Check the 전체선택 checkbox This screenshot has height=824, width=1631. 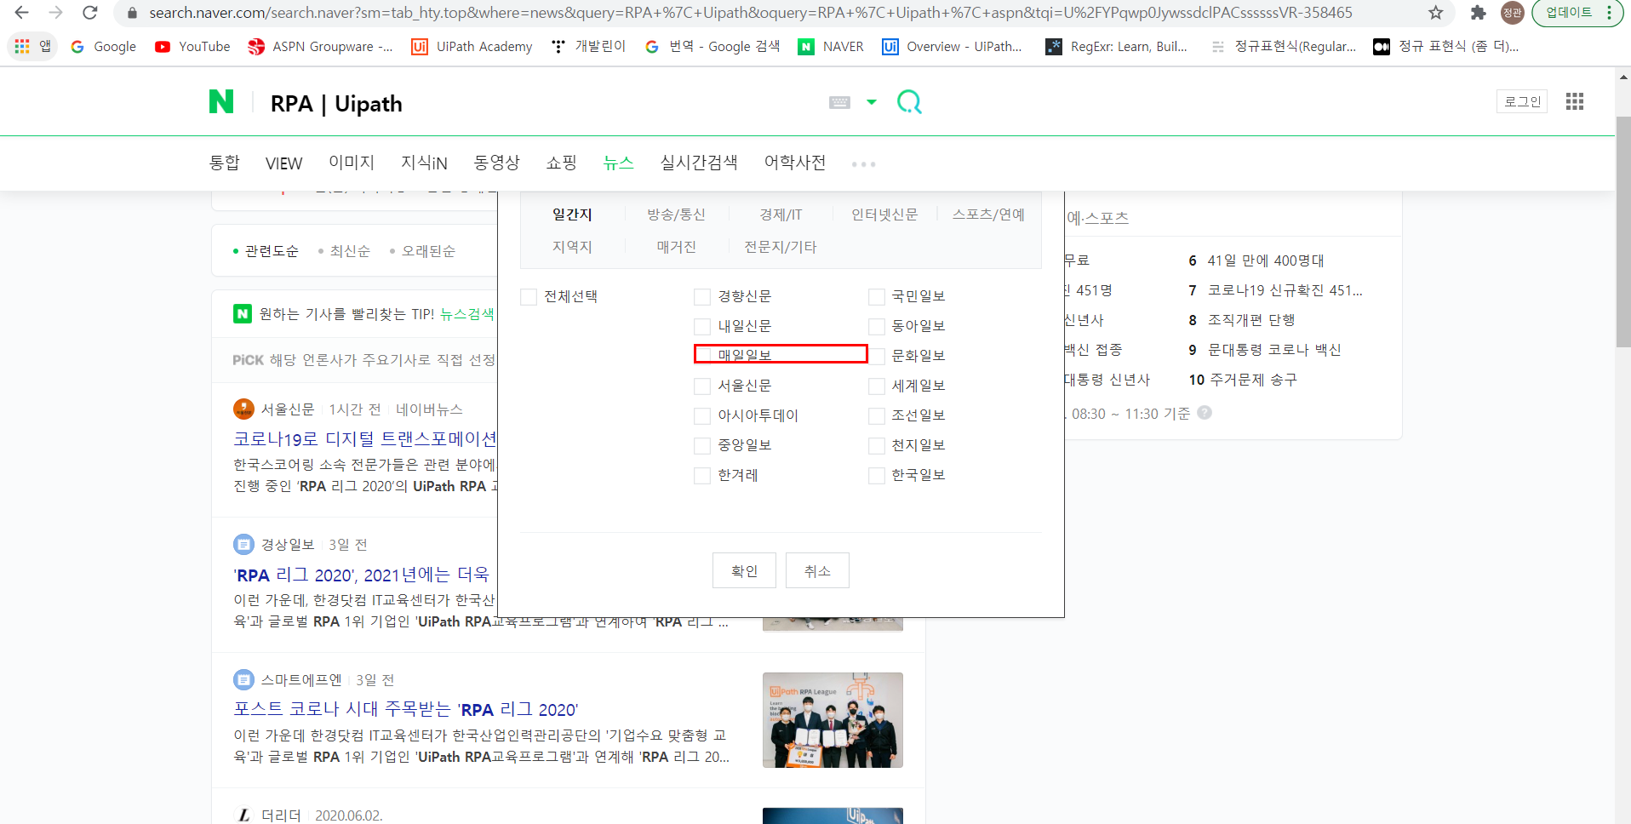click(529, 296)
